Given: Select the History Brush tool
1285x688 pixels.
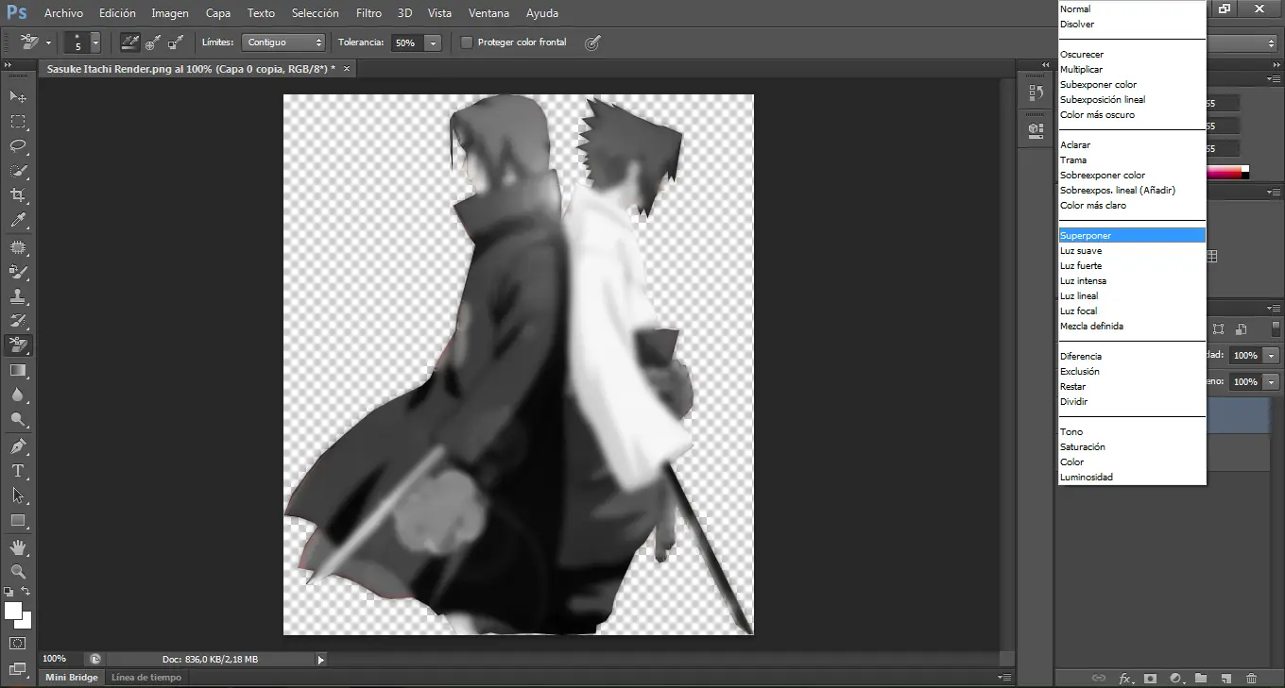Looking at the screenshot, I should coord(18,321).
